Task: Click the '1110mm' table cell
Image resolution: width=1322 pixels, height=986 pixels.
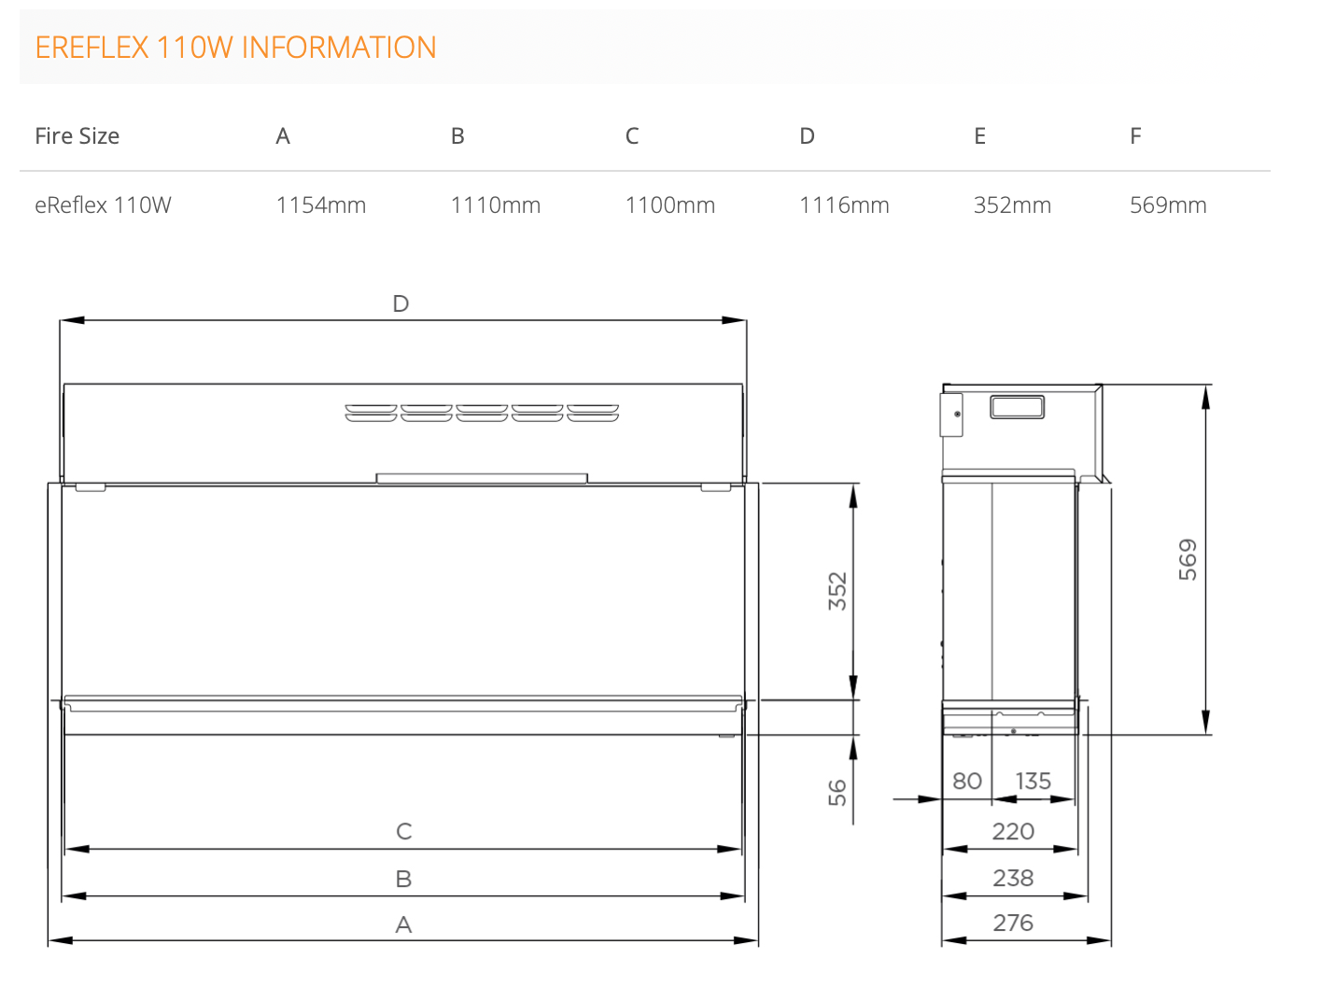Action: (495, 205)
